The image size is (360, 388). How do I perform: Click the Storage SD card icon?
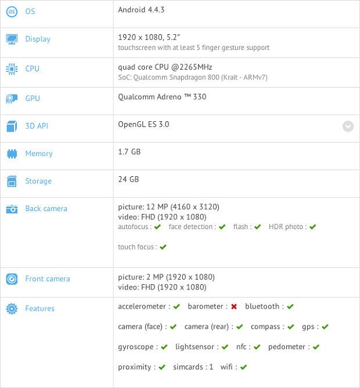coord(12,182)
